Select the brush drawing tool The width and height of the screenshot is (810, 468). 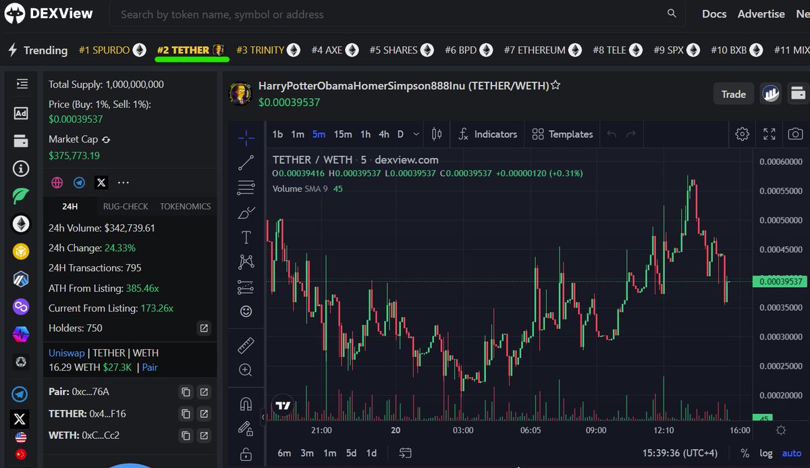tap(246, 213)
